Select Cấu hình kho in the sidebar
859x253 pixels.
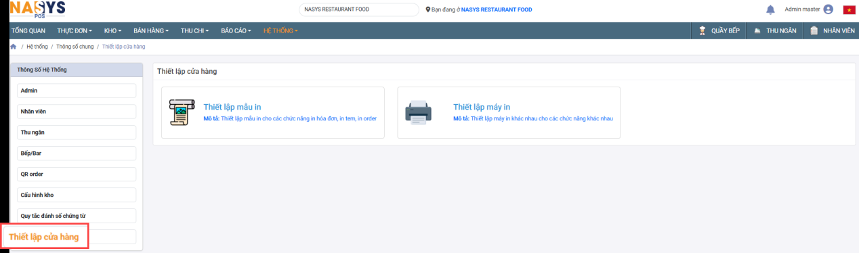[x=77, y=195]
